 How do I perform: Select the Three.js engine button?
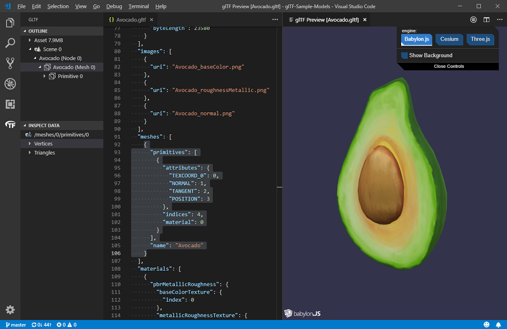click(x=480, y=39)
